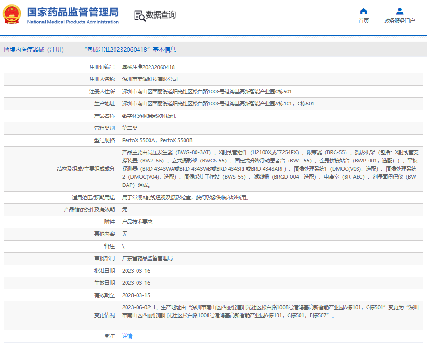Image resolution: width=427 pixels, height=346 pixels.
Task: Click the 首页 text label
Action: [x=363, y=21]
